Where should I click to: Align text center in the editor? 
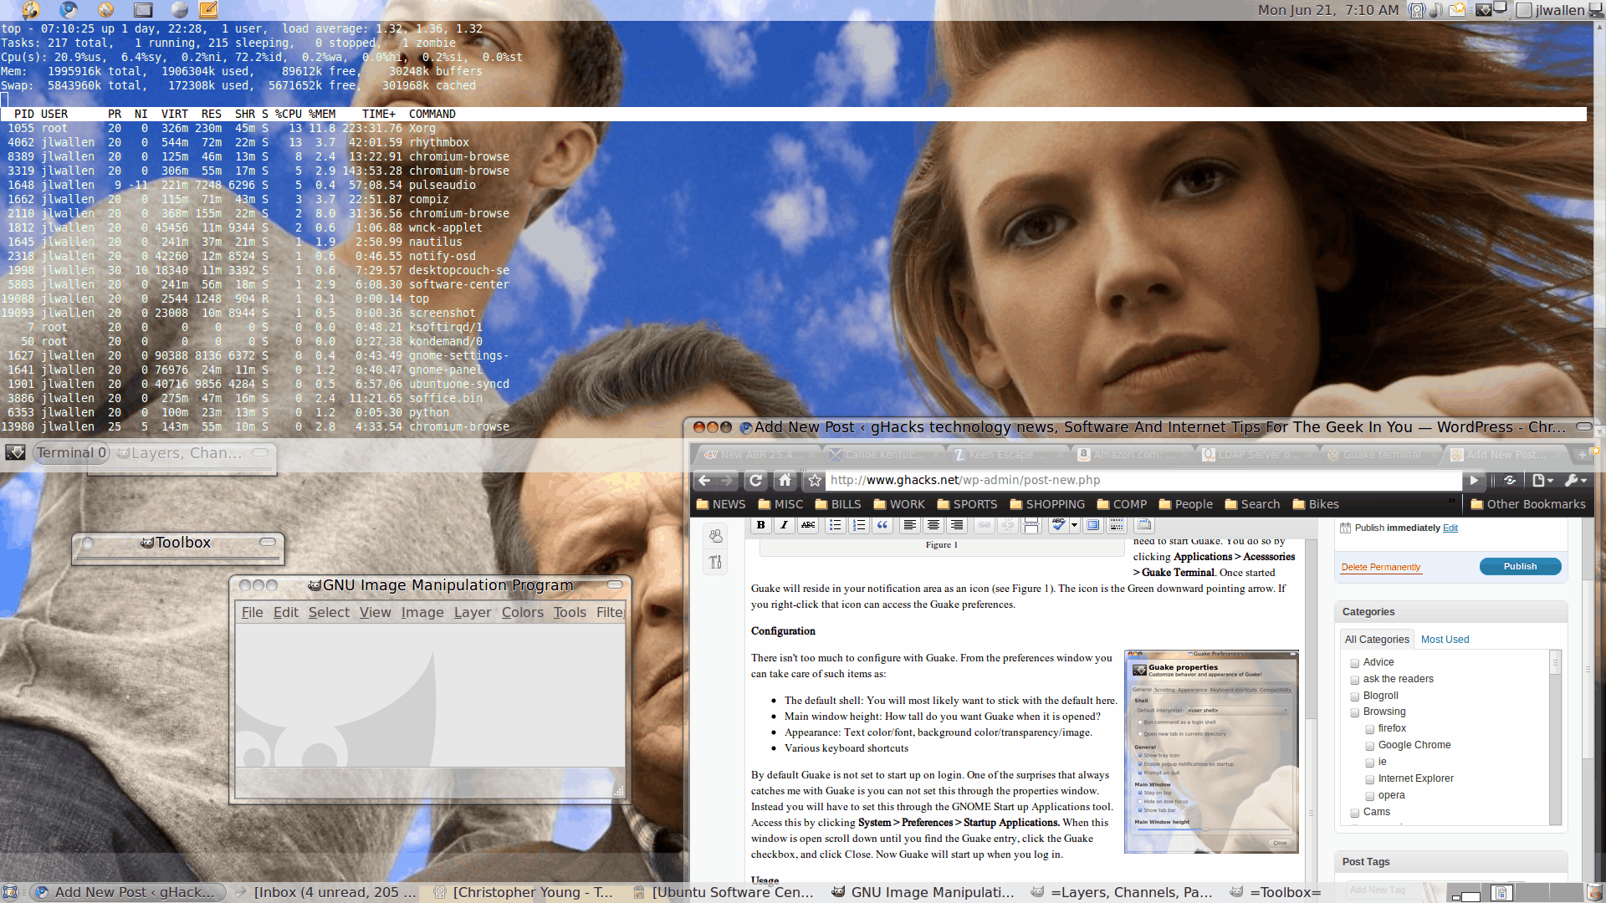tap(933, 525)
